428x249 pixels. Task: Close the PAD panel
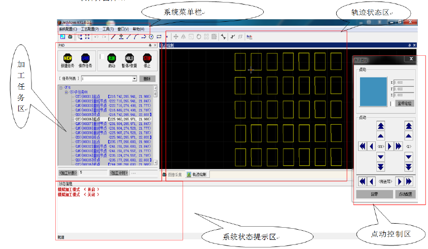point(155,45)
